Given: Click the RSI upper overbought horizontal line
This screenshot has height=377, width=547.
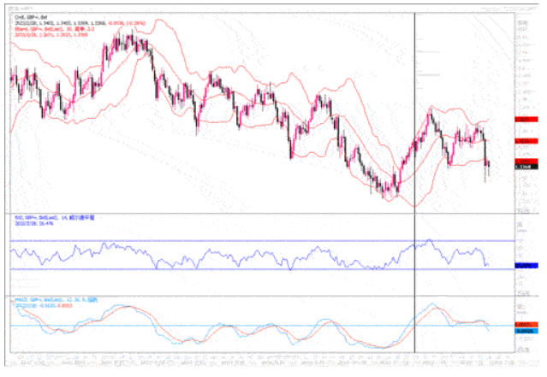Looking at the screenshot, I should click(257, 241).
